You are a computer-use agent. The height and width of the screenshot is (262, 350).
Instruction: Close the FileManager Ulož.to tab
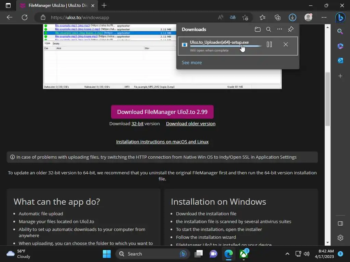(x=93, y=5)
